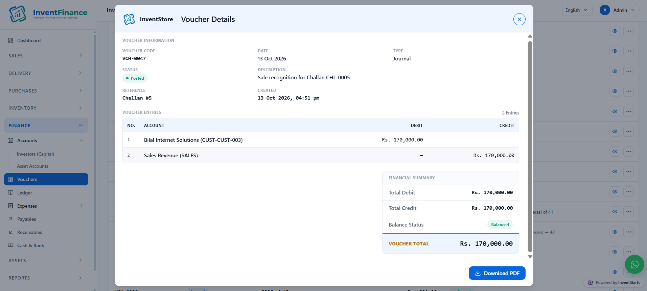This screenshot has height=291, width=647.
Task: Expand the ASSETS section
Action: pyautogui.click(x=46, y=261)
